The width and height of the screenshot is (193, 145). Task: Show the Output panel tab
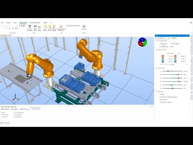point(2,123)
